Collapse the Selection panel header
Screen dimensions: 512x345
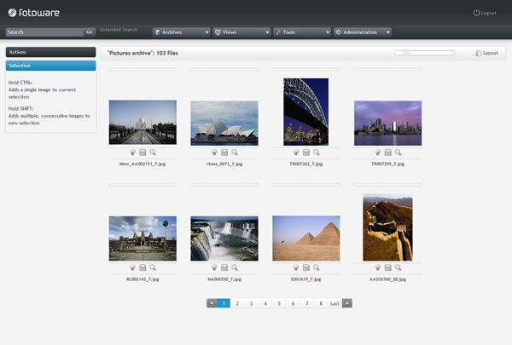pyautogui.click(x=50, y=66)
